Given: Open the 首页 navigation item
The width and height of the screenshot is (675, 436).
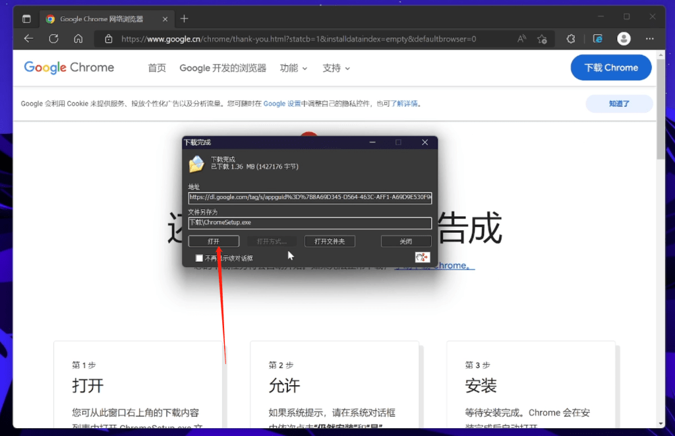Looking at the screenshot, I should [x=157, y=68].
